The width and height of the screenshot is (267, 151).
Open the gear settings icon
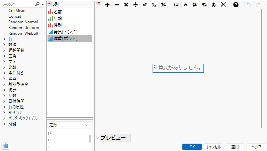(x=6, y=146)
